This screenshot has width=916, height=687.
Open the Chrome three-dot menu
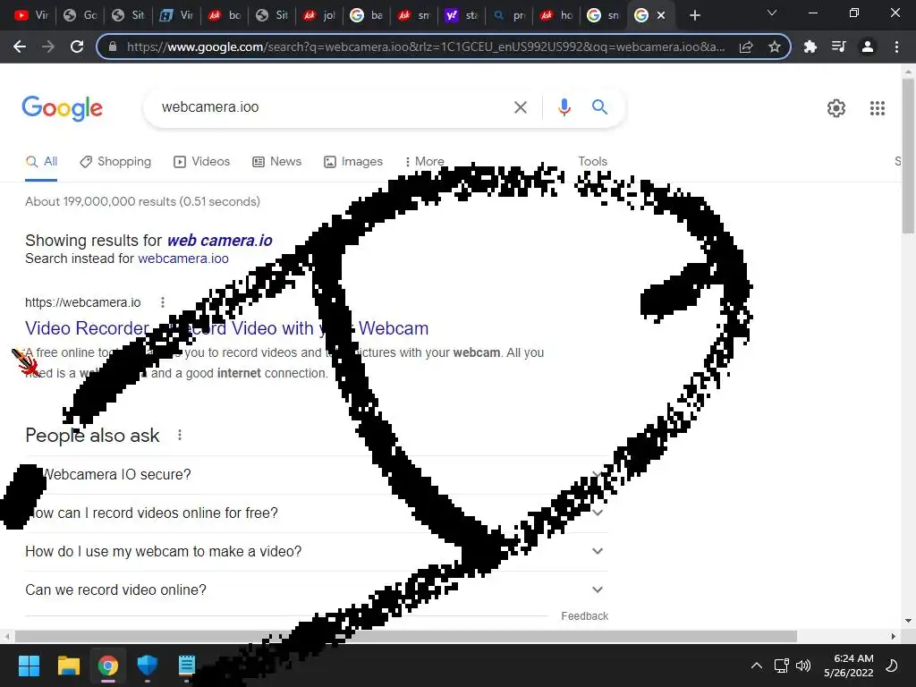896,47
